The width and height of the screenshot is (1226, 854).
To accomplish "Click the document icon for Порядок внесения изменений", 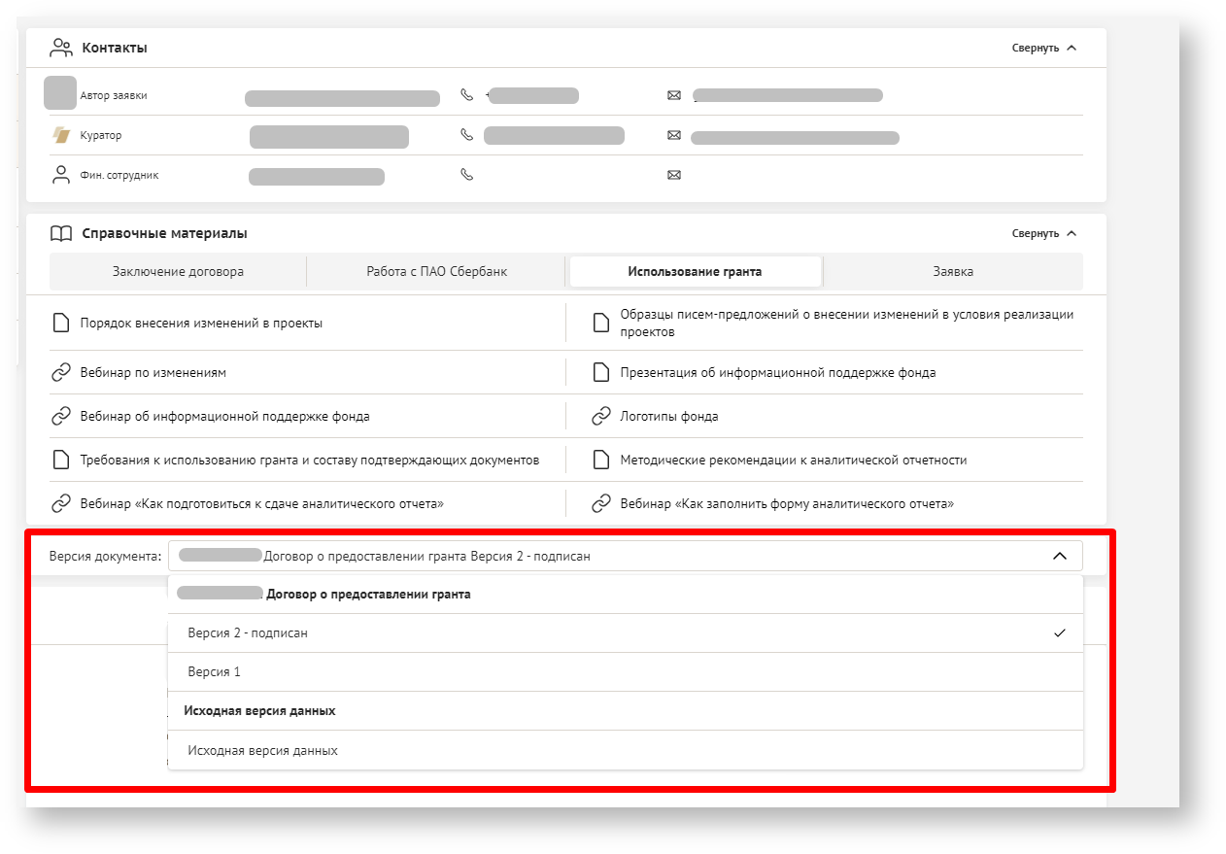I will (61, 324).
